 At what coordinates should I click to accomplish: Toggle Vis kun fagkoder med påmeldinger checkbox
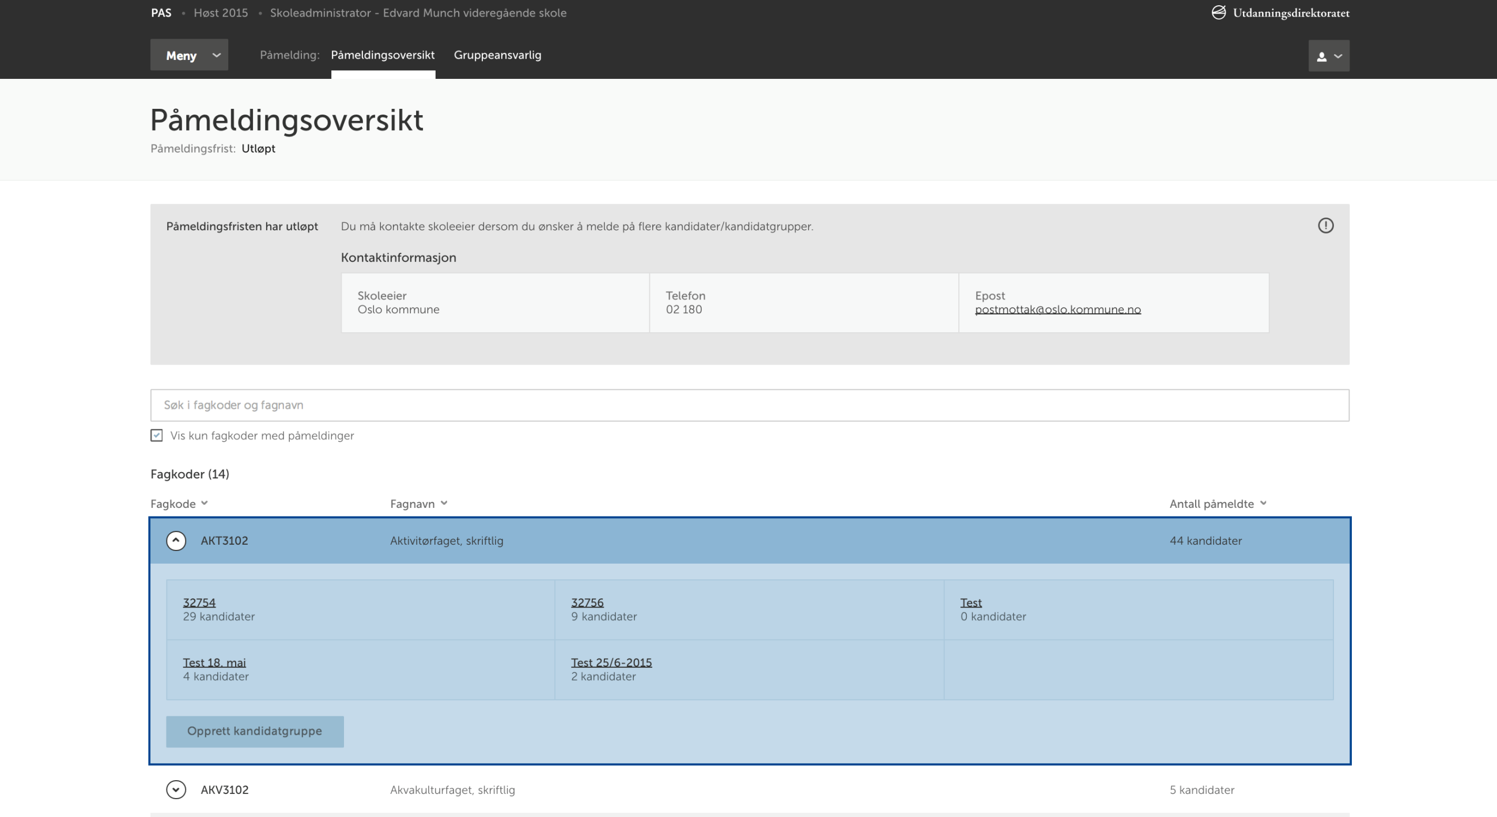click(x=157, y=436)
